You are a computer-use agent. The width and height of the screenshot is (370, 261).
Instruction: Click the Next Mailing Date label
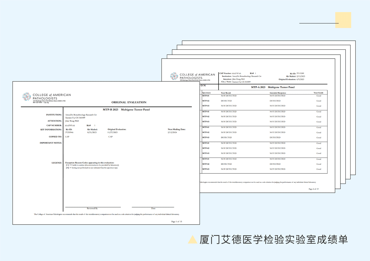177,129
